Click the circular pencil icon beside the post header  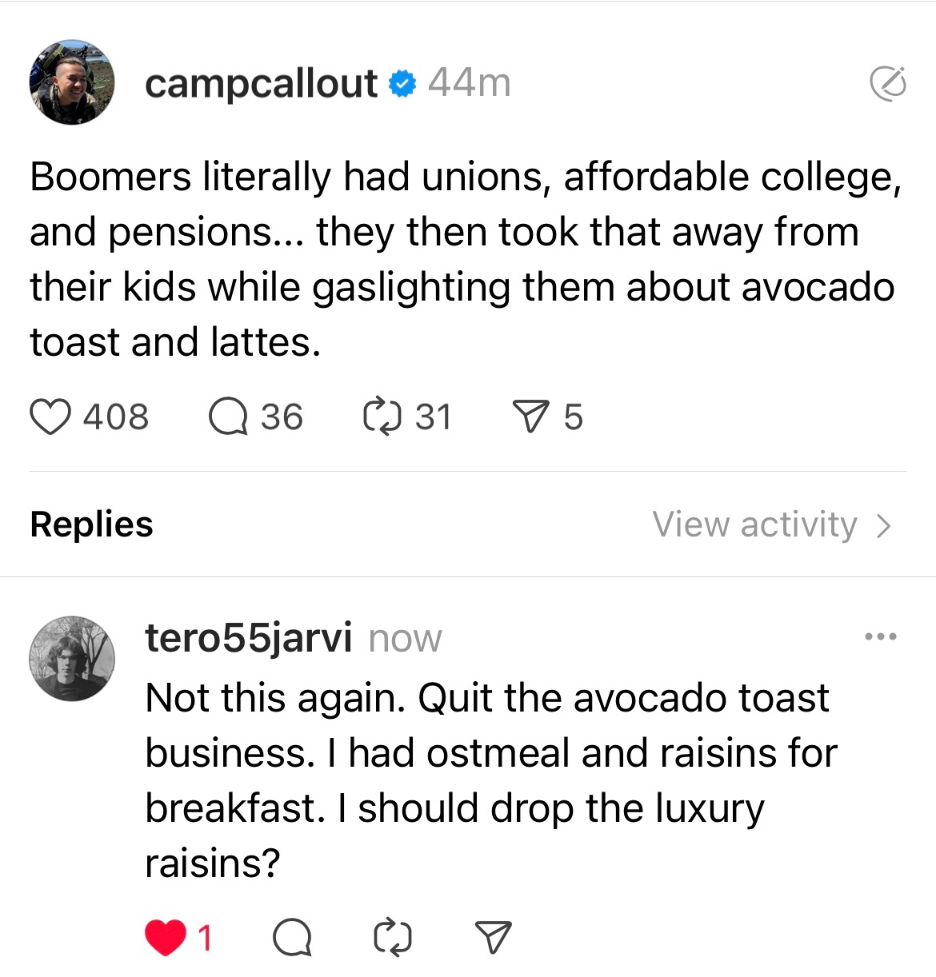coord(887,83)
